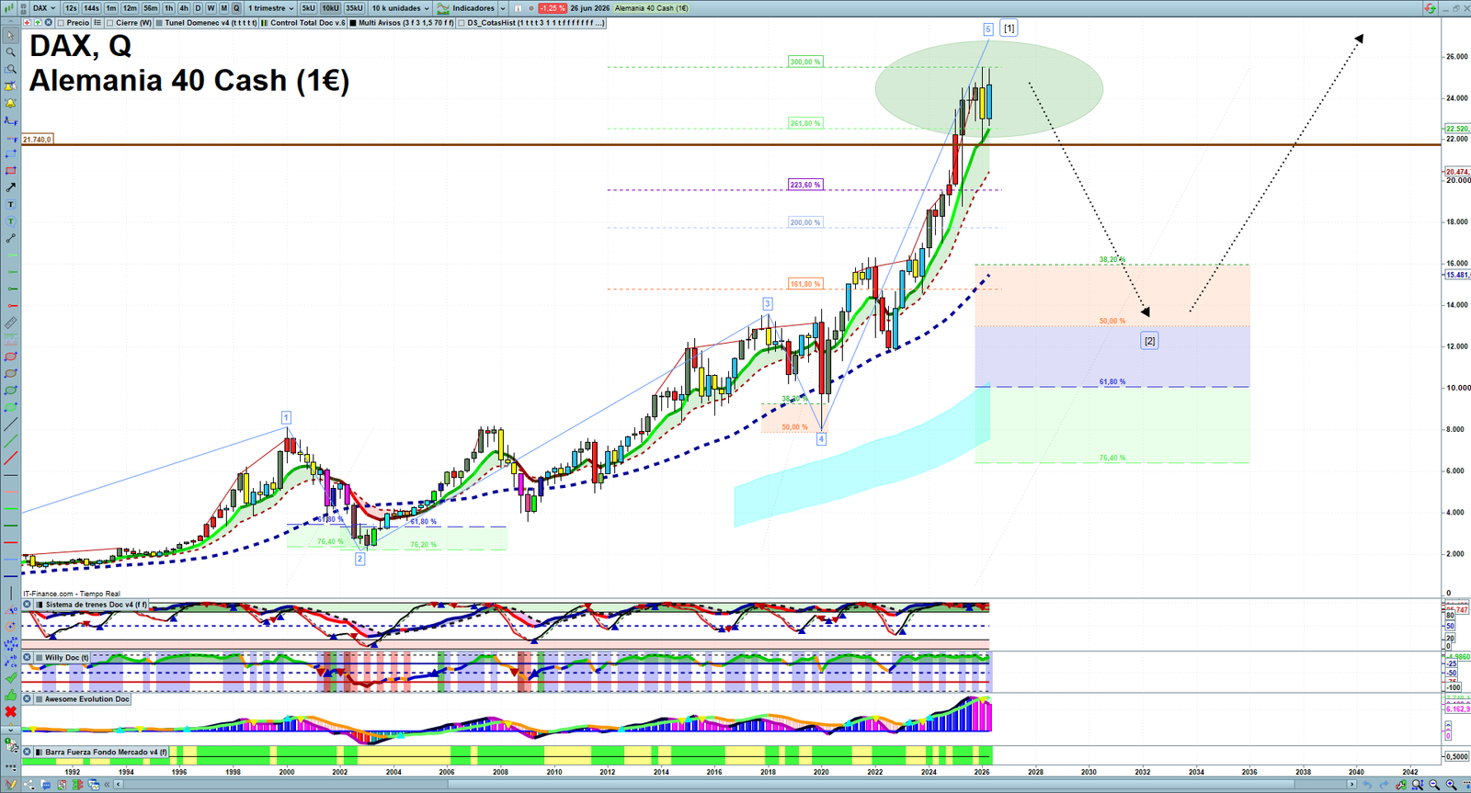Switch to the D daily timeframe
1471x793 pixels.
point(198,8)
